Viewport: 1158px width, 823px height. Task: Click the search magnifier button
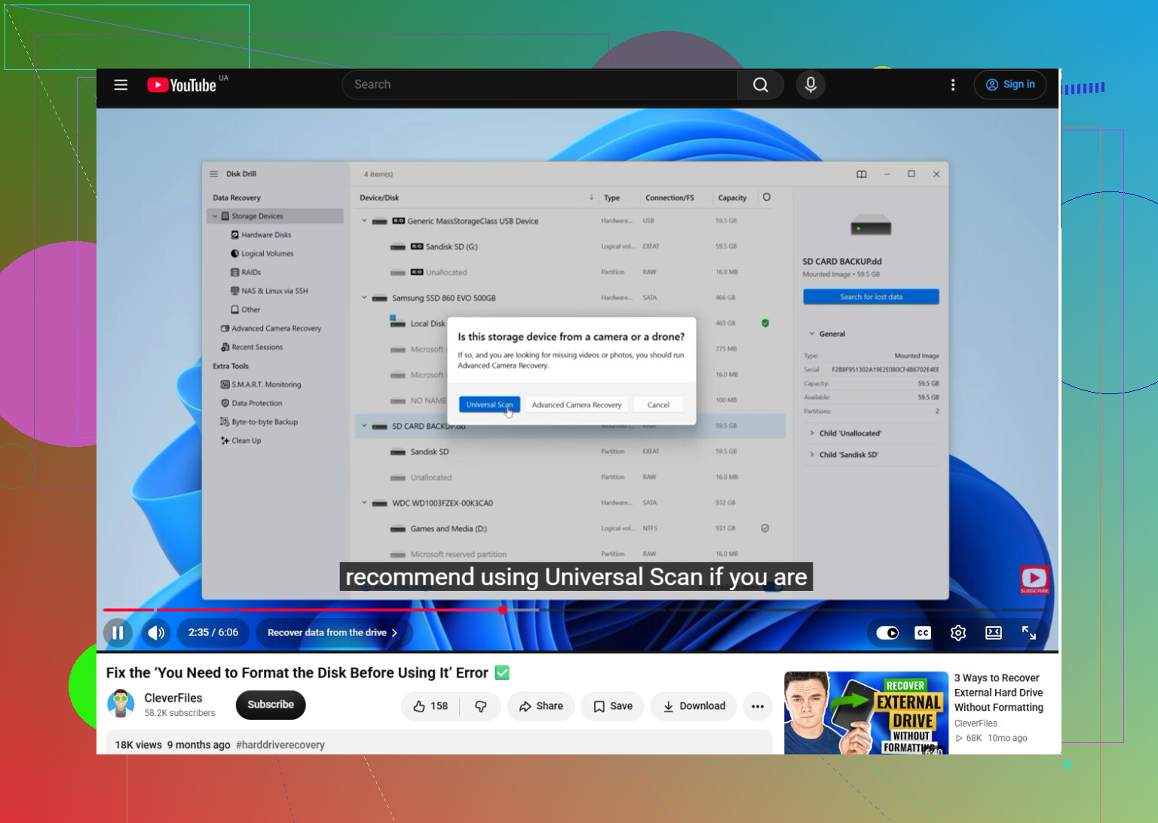(761, 85)
